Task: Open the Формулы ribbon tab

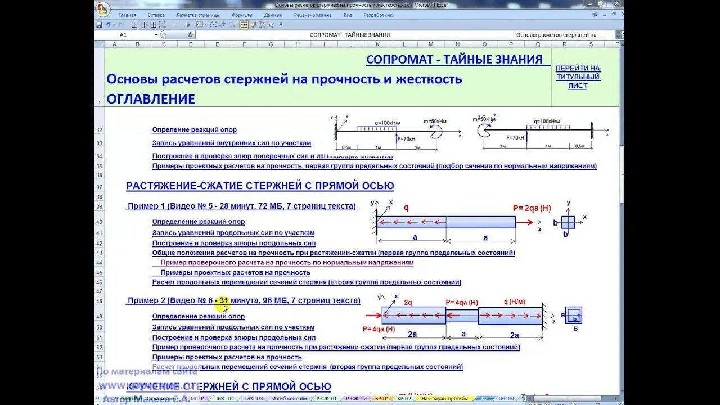Action: coord(242,15)
